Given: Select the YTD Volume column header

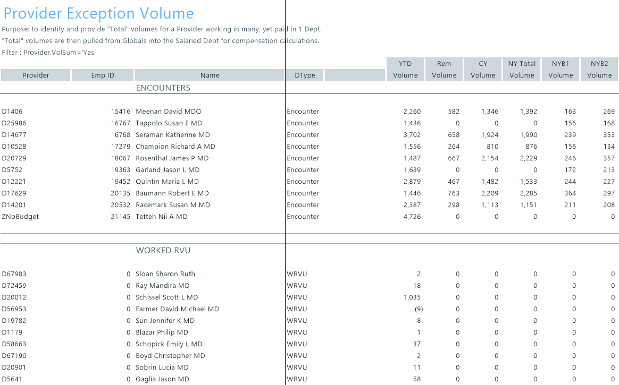Looking at the screenshot, I should click(x=405, y=70).
